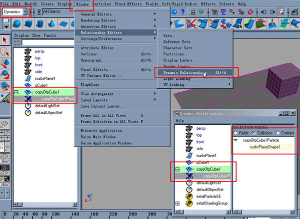The image size is (300, 219).
Task: Open outliner Display menu
Action: point(21,35)
